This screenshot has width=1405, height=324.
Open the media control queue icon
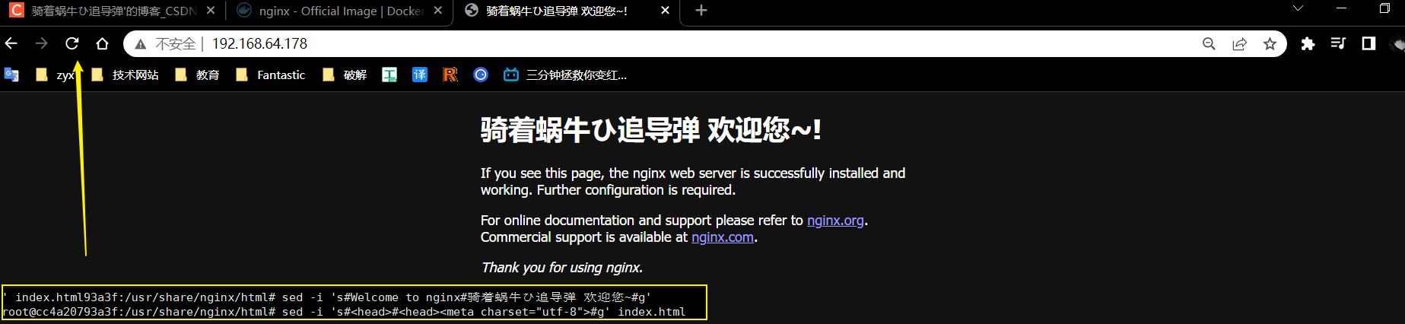1338,44
